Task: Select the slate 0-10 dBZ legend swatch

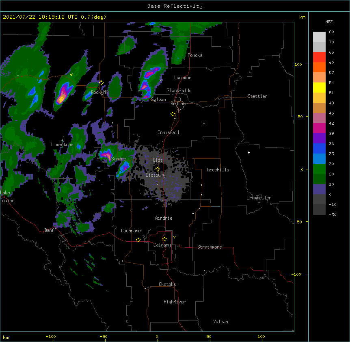Action: [x=319, y=189]
